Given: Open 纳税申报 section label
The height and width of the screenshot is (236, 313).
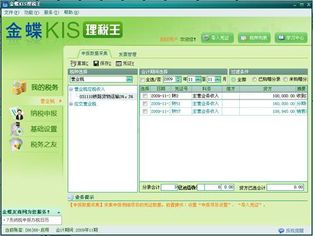Looking at the screenshot, I should (44, 113).
